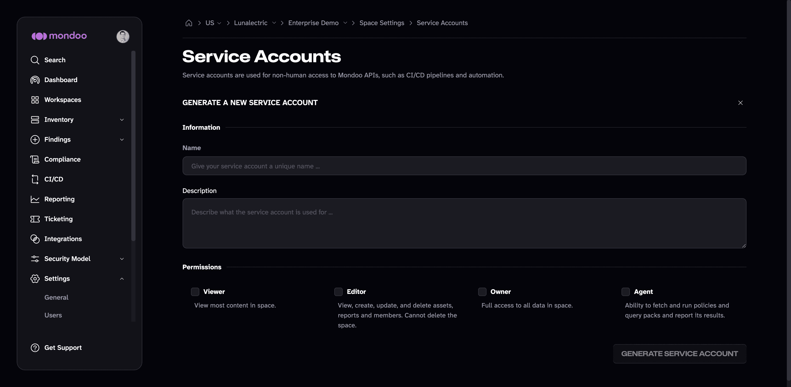Click the Ticketing sidebar label
Viewport: 791px width, 387px height.
point(58,219)
